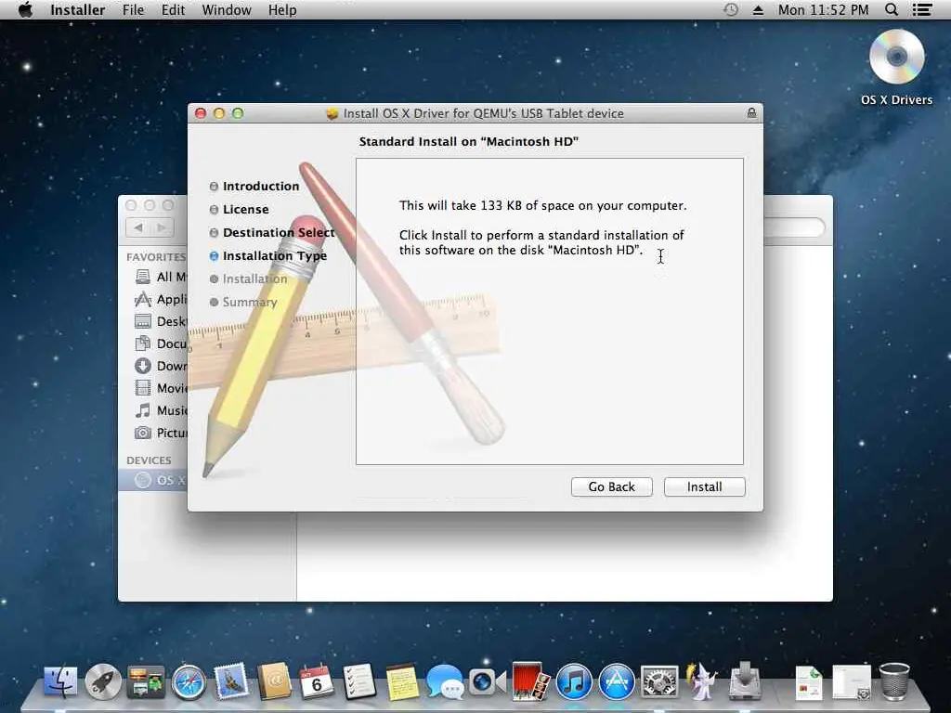Screen dimensions: 951x713
Task: Open Reminders checklist in Dock
Action: coord(359,681)
